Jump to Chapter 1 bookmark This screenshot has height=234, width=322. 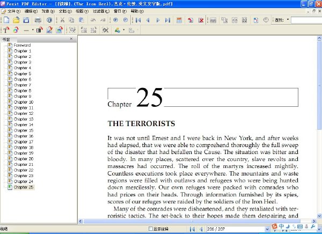coord(23,51)
